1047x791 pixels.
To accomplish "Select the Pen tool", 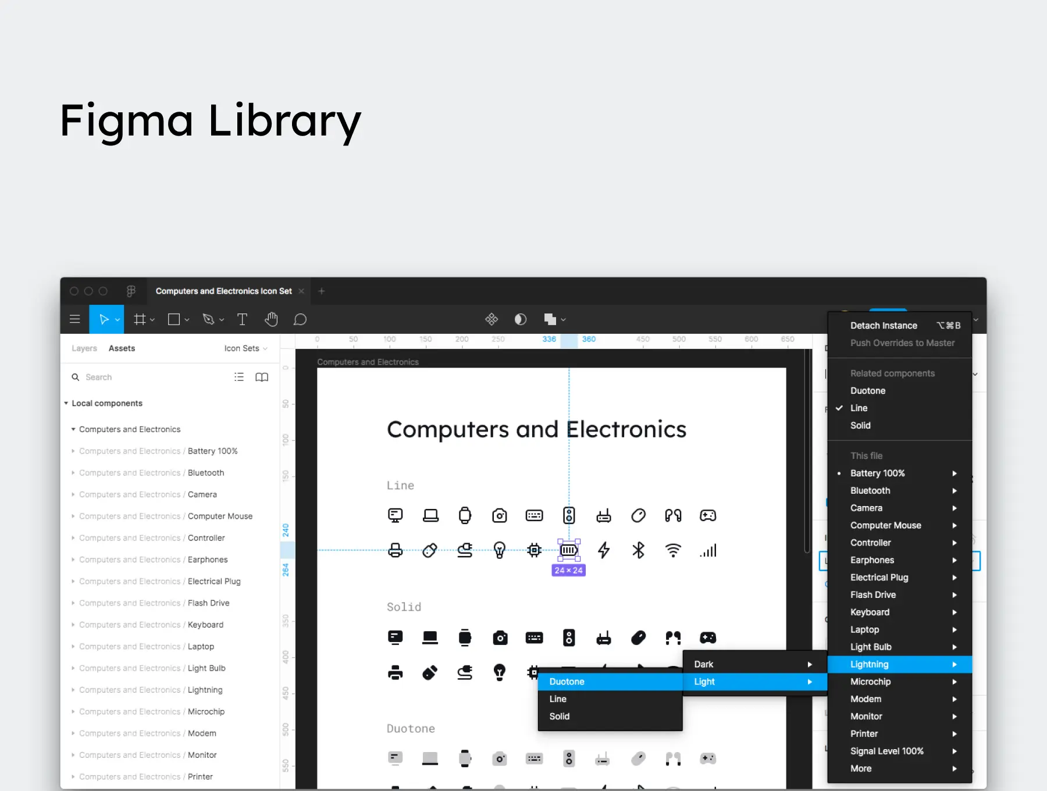I will [x=208, y=319].
